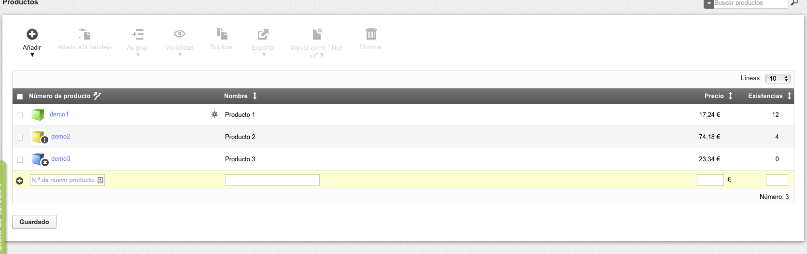Click the plus icon in new product row
This screenshot has width=807, height=254.
coord(20,181)
